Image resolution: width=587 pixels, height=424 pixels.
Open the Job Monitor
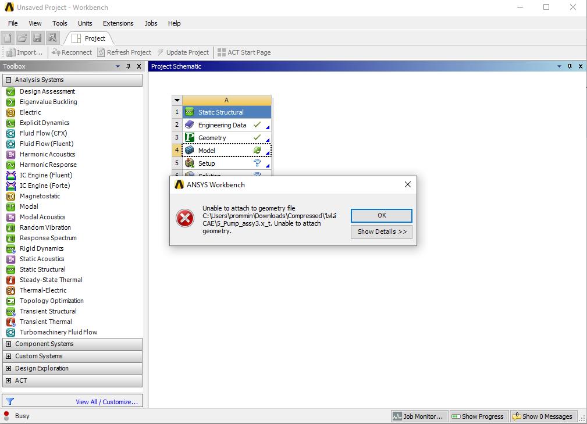[x=419, y=416]
